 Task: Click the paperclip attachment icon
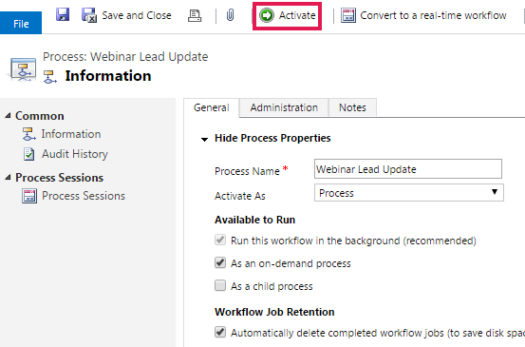click(230, 15)
